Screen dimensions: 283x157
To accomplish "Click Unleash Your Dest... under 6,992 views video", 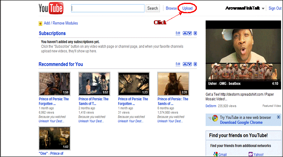I will coord(51,121).
